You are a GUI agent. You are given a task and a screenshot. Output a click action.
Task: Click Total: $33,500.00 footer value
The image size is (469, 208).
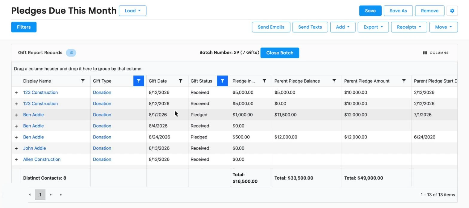(x=294, y=178)
